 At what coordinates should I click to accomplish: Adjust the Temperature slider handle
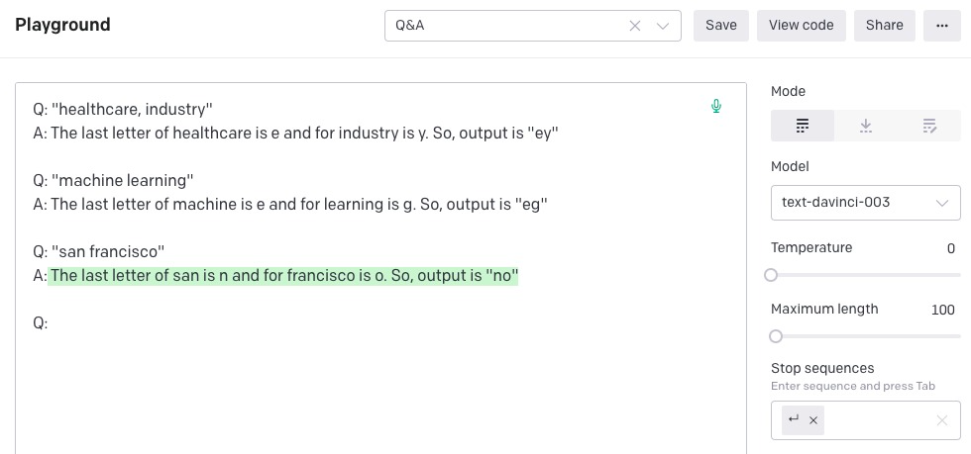tap(771, 275)
